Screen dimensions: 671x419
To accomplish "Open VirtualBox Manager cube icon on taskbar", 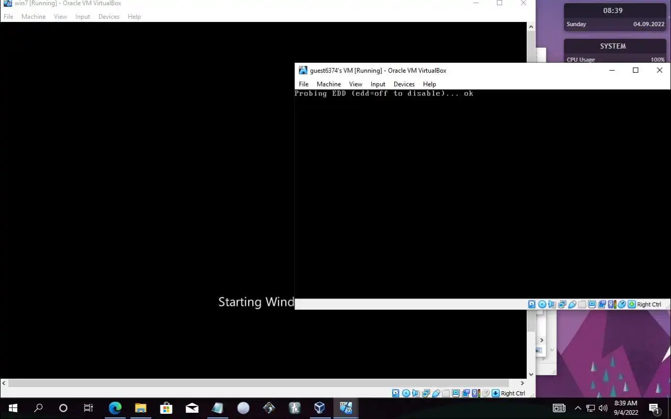I will point(320,408).
